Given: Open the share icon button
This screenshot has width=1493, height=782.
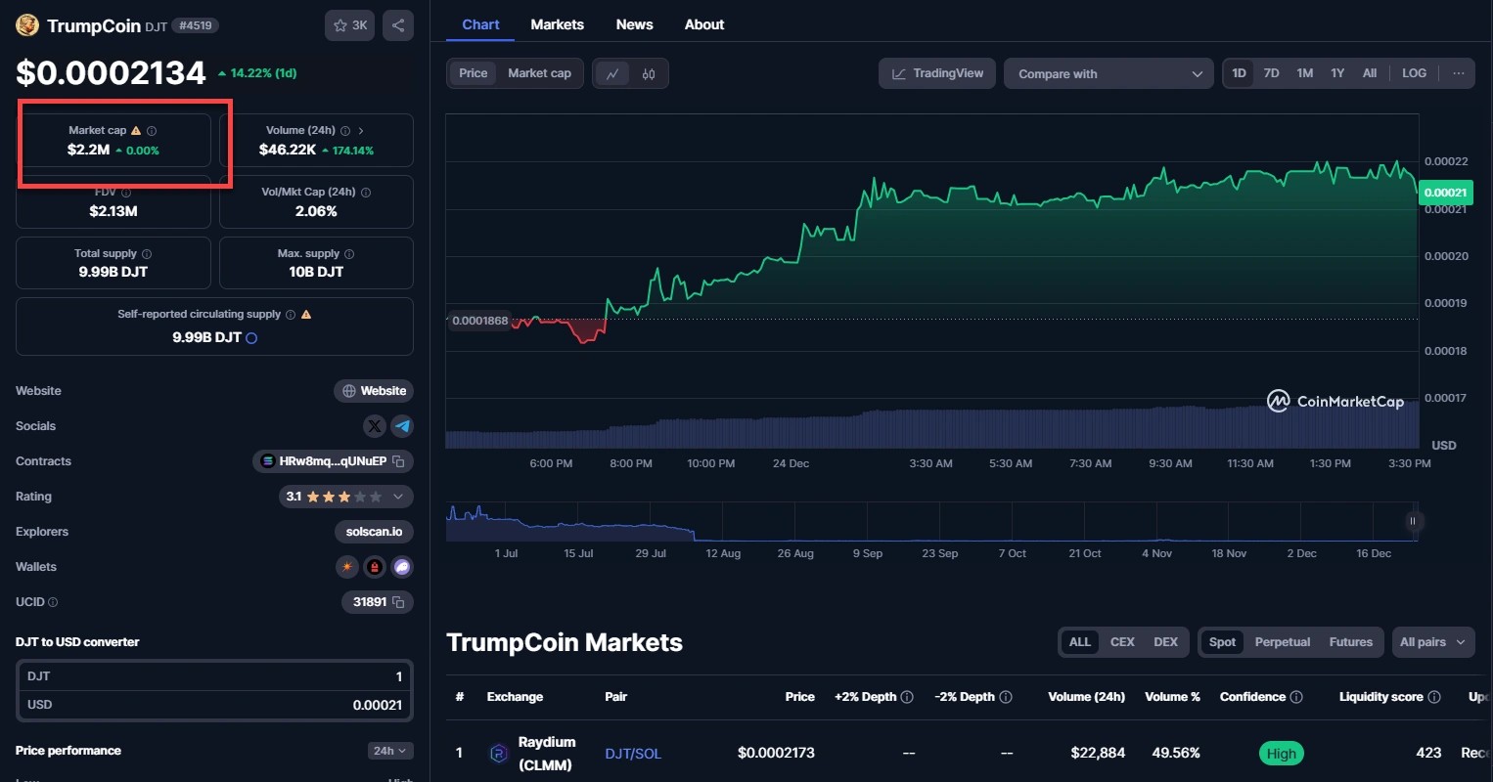Looking at the screenshot, I should coord(398,25).
